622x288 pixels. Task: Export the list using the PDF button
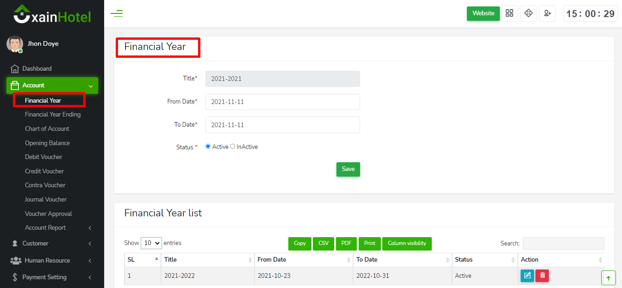click(346, 244)
